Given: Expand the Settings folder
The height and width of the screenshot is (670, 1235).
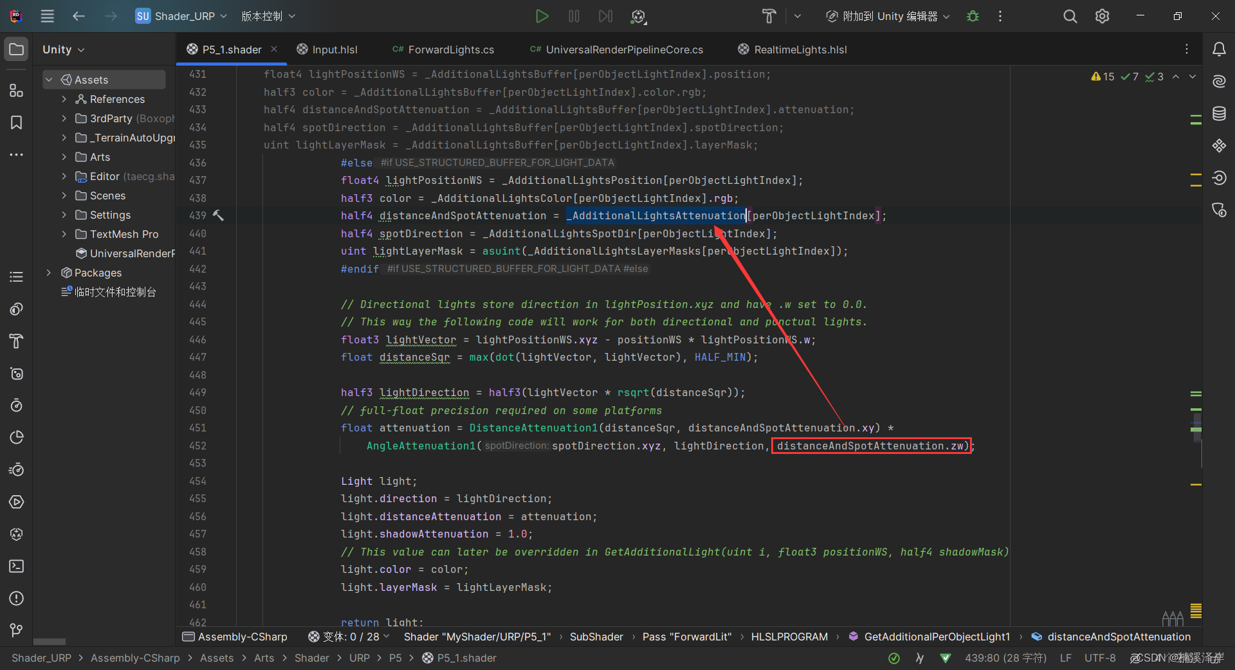Looking at the screenshot, I should (64, 215).
